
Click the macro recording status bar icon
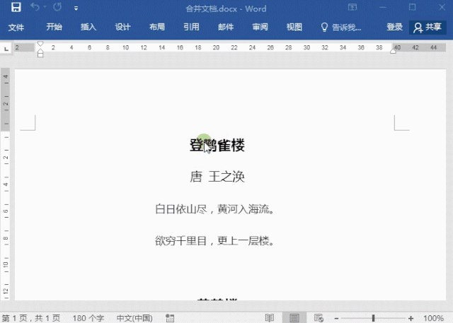click(x=170, y=318)
